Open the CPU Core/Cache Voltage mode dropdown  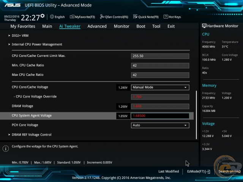point(160,87)
